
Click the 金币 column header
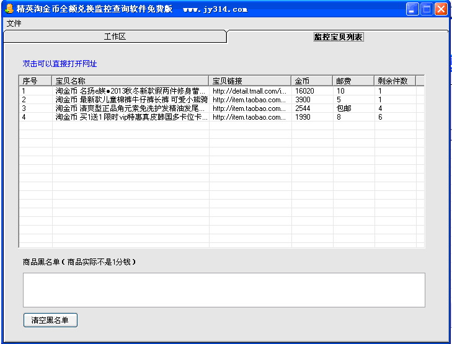click(312, 81)
